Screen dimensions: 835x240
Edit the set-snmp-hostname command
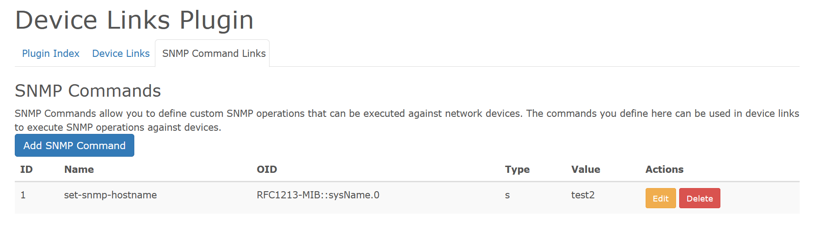(660, 198)
